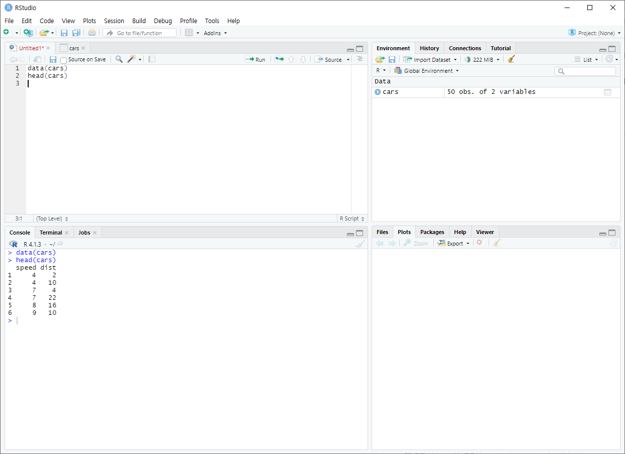
Task: Re-run the previous code region
Action: 279,59
